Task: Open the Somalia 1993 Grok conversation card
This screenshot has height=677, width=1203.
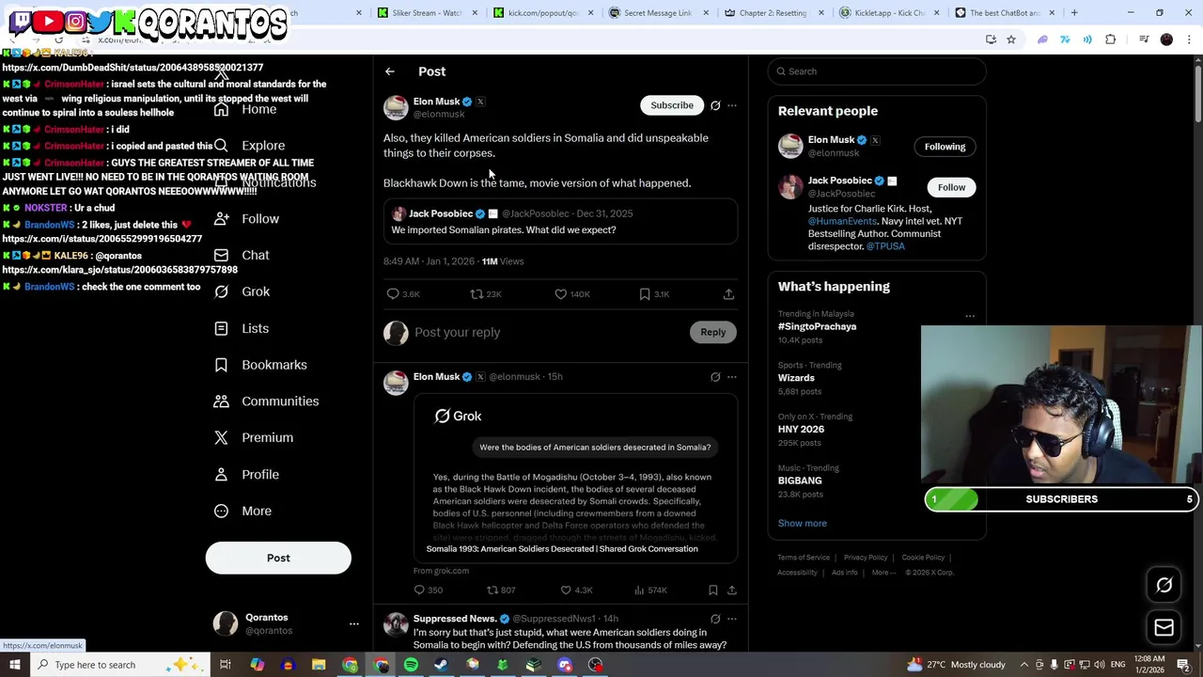Action: pyautogui.click(x=575, y=479)
